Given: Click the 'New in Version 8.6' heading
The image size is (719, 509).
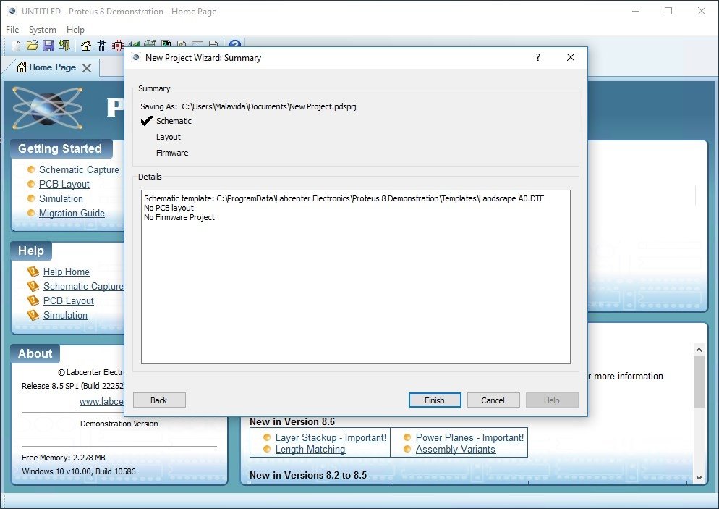Looking at the screenshot, I should [292, 422].
